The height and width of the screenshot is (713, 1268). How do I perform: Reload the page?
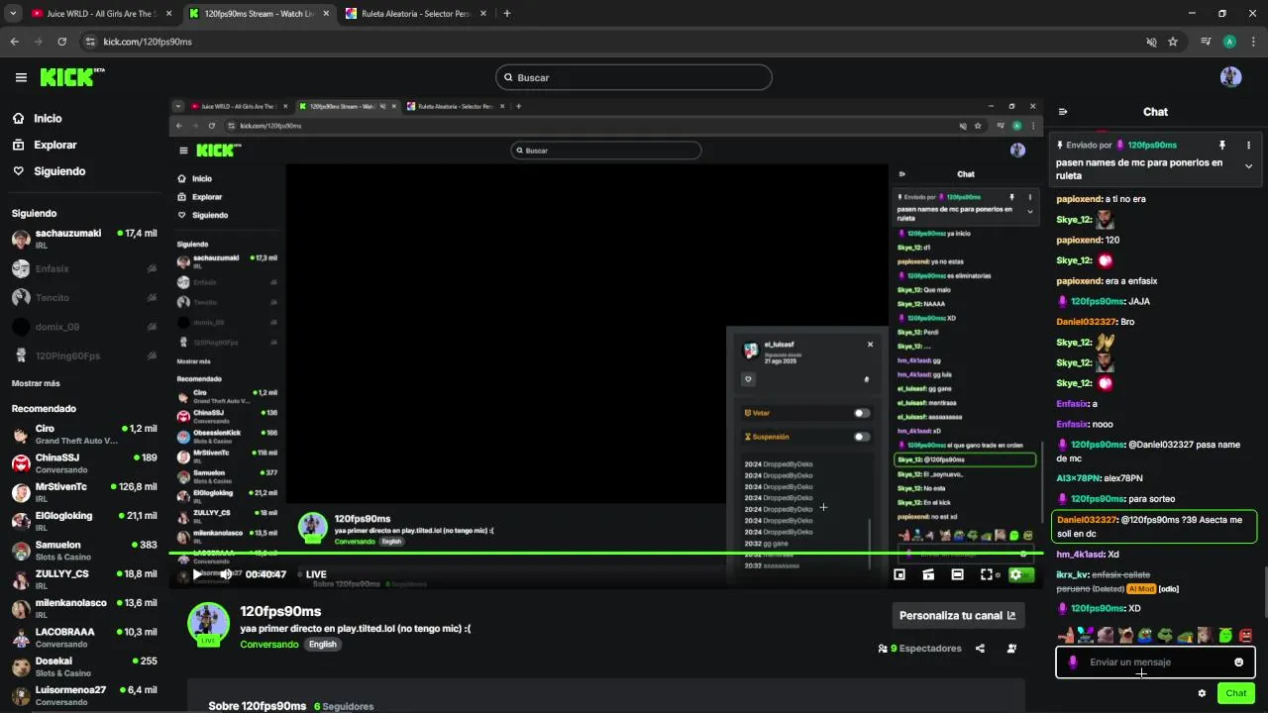tap(62, 42)
